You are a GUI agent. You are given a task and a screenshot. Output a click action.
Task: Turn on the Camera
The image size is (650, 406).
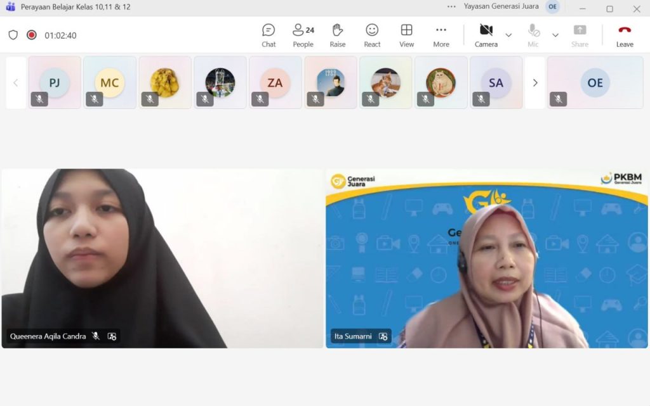(x=486, y=35)
